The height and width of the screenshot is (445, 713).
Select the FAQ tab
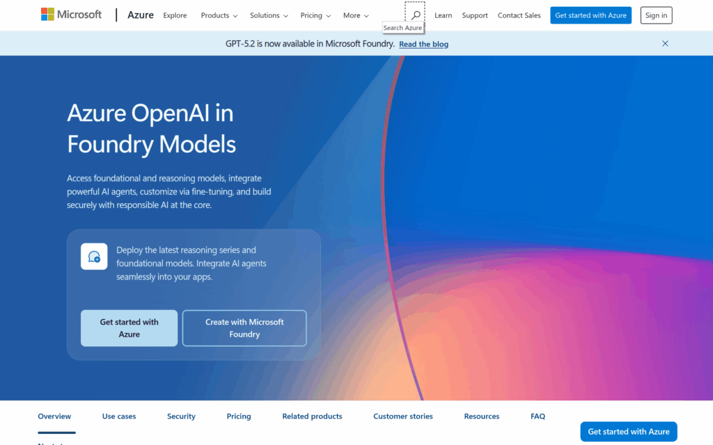[538, 416]
